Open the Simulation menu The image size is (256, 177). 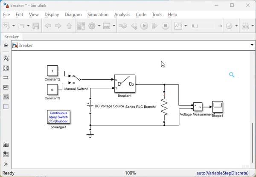pyautogui.click(x=98, y=15)
